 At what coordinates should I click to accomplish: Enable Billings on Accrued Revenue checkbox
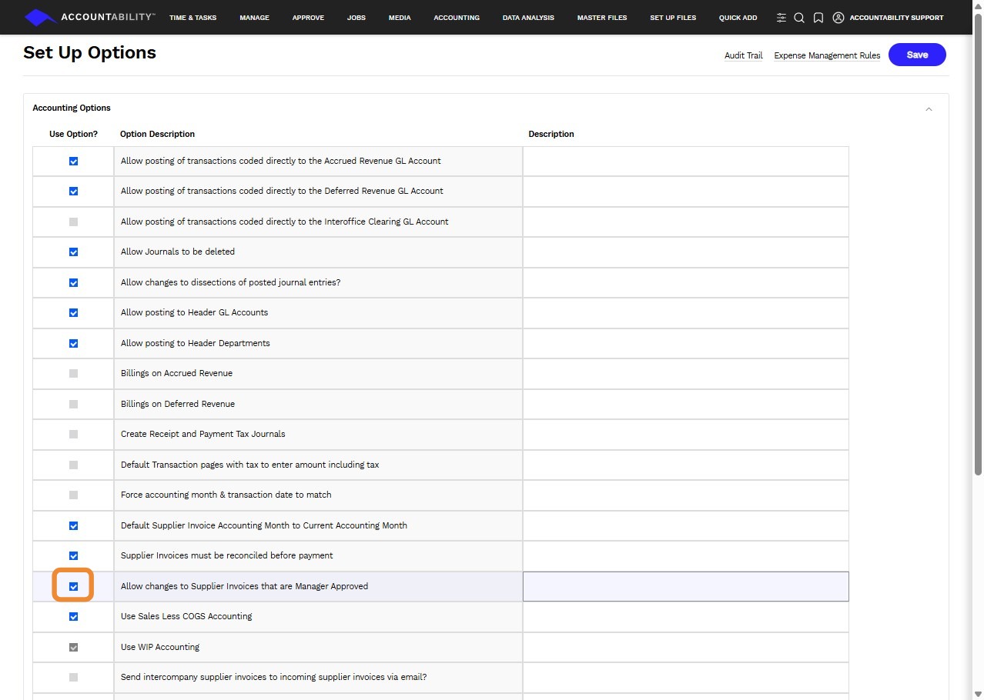tap(74, 374)
